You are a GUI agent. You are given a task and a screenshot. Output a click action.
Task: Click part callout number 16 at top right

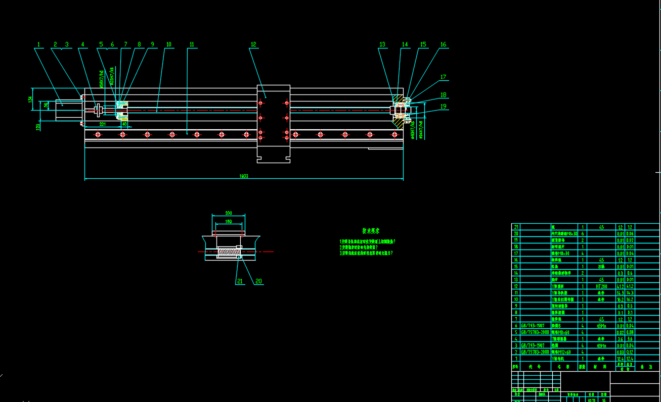[x=444, y=44]
